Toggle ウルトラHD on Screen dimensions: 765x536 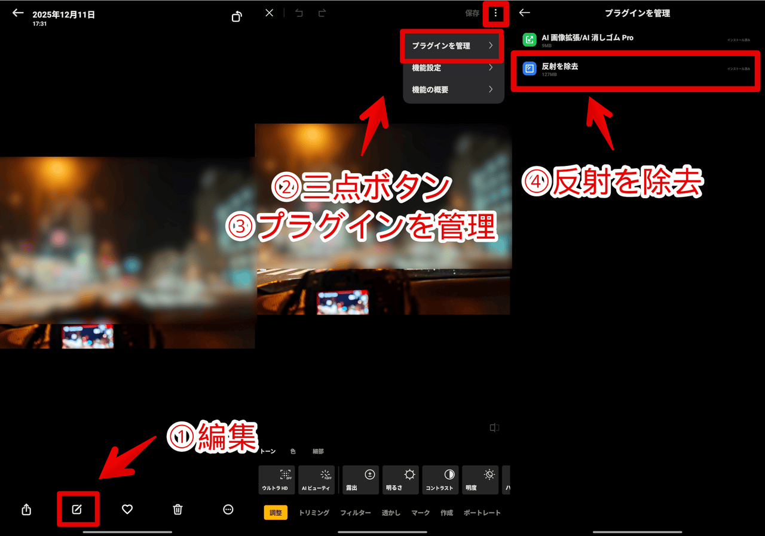(276, 479)
